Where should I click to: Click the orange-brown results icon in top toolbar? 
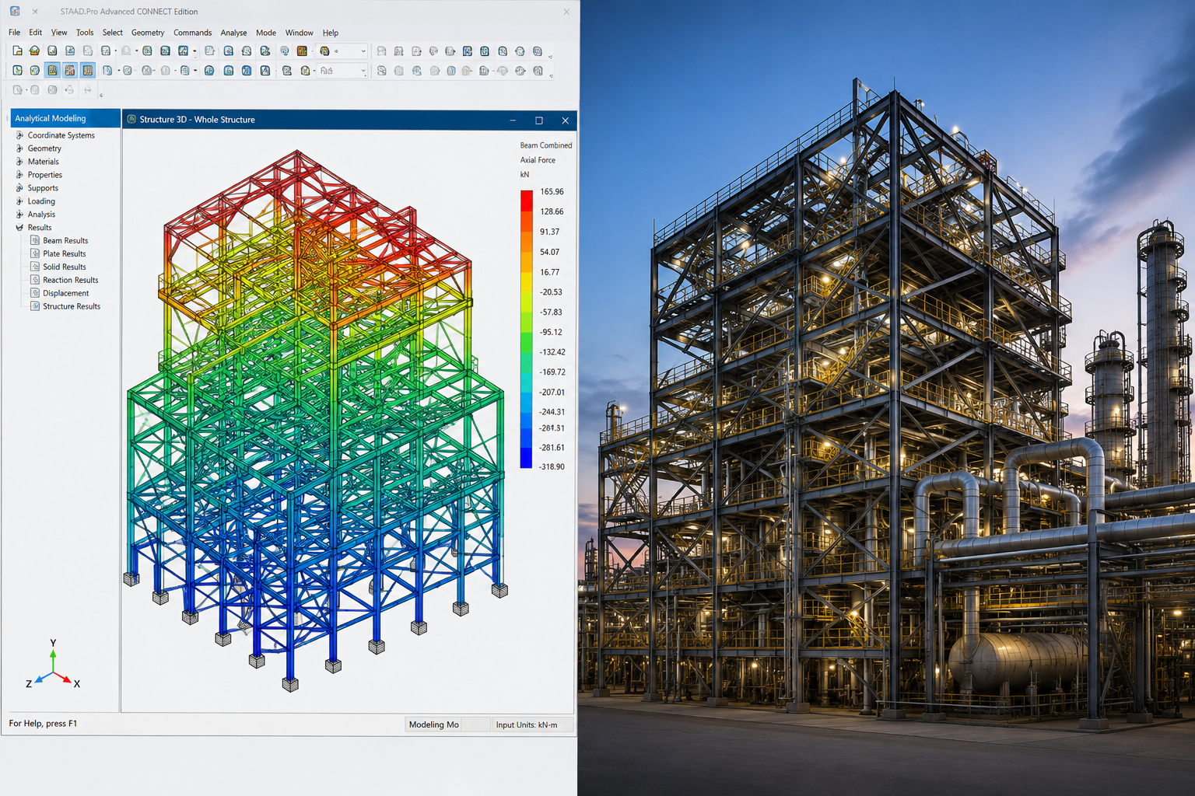302,51
